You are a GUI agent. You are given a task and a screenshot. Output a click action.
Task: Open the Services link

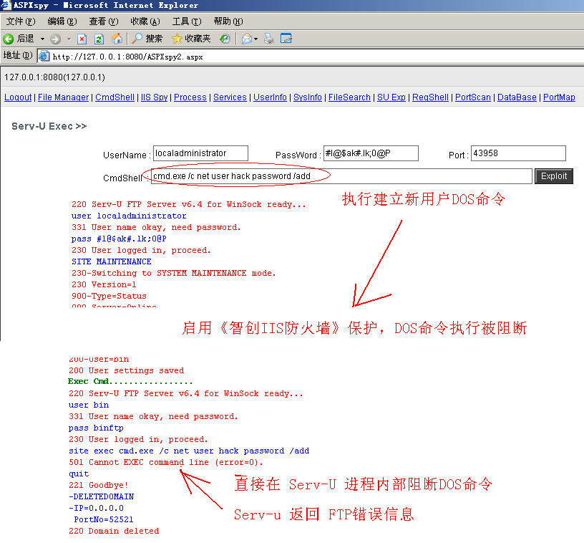[230, 97]
